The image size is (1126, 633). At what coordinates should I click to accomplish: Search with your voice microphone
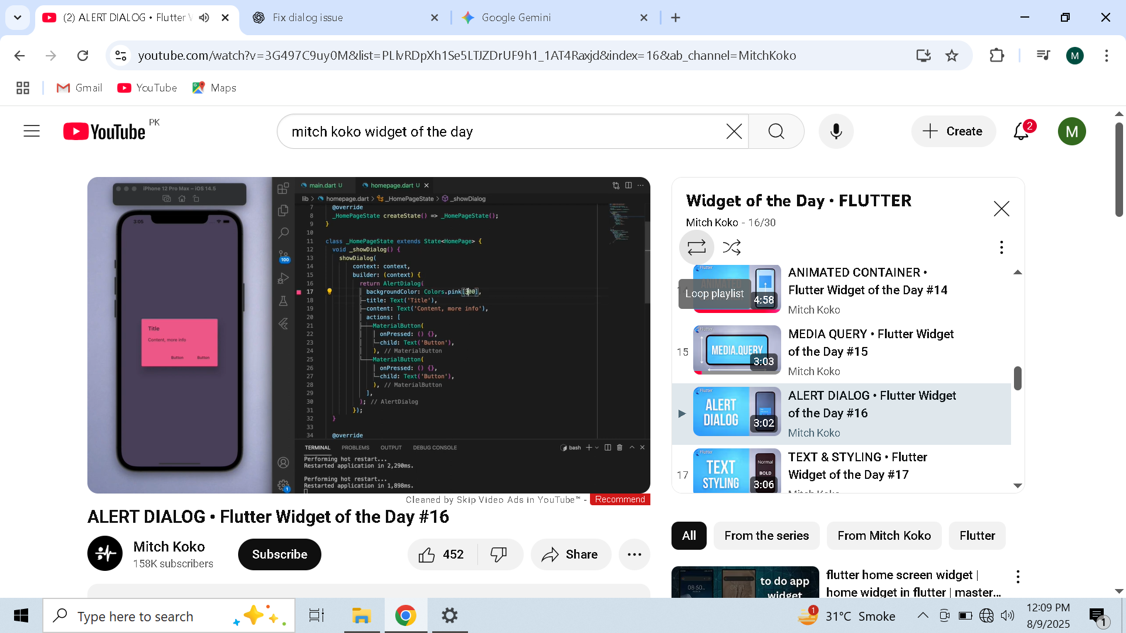tap(836, 131)
